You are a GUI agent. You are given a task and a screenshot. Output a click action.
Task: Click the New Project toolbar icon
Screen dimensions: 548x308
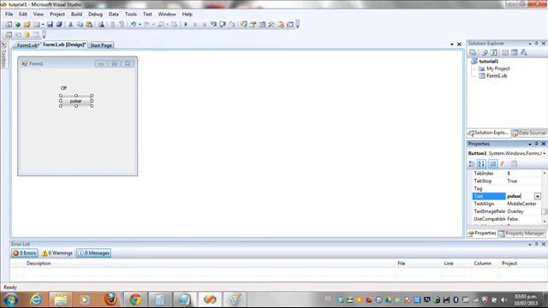coord(9,25)
